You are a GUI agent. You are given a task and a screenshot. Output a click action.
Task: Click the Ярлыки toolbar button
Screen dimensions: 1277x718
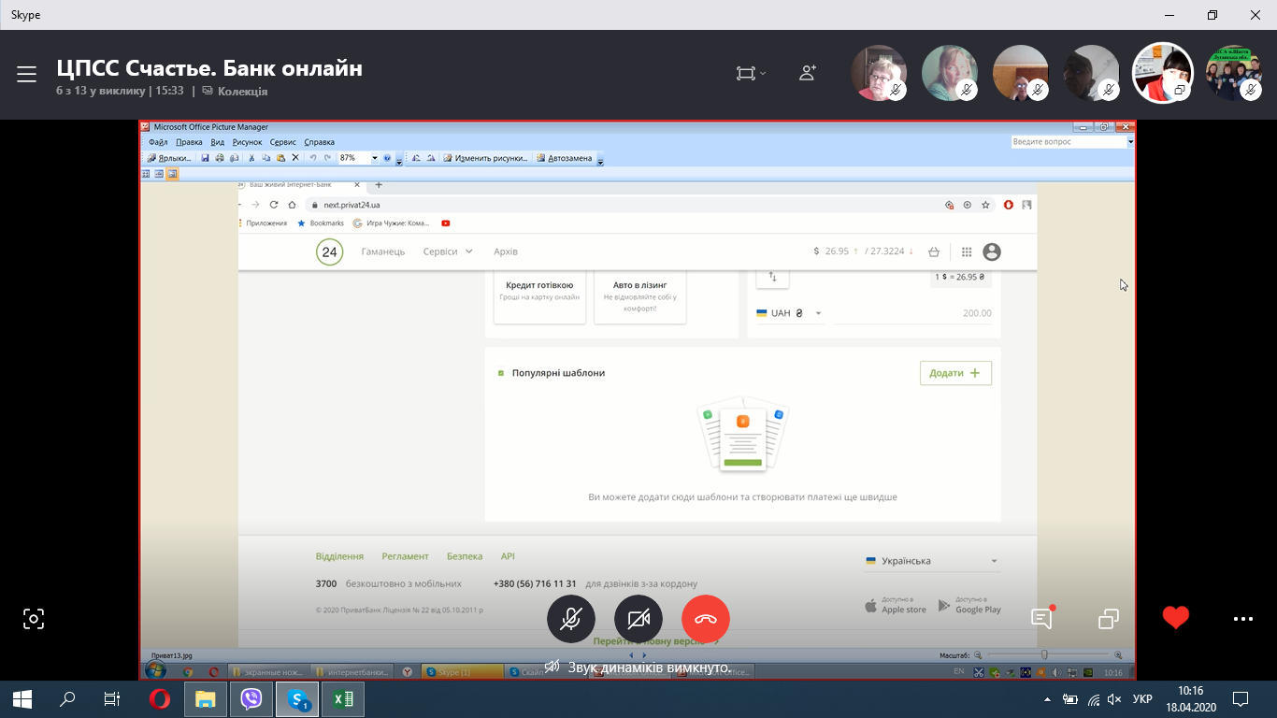(170, 158)
